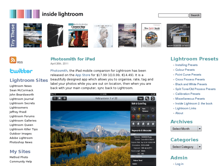Viewport: 221px width, 166px height.
Task: Expand the Select Category dropdown
Action: (x=186, y=147)
